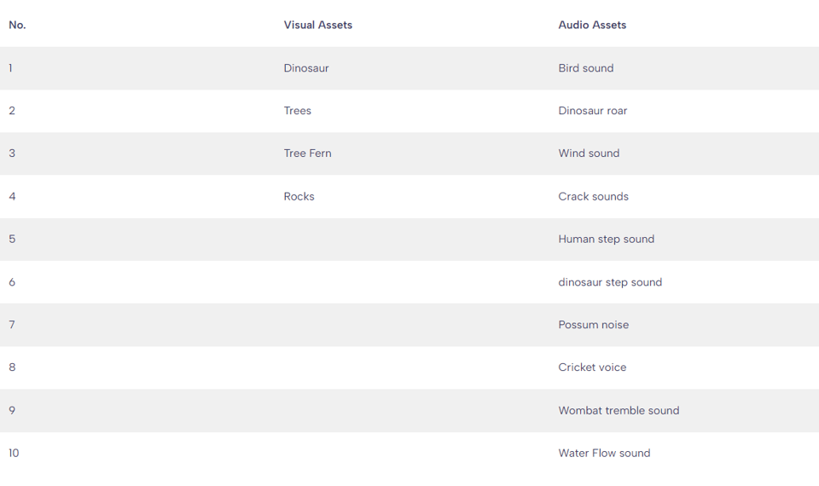The image size is (819, 486).
Task: Select row number 7 in the No. column
Action: click(x=12, y=325)
